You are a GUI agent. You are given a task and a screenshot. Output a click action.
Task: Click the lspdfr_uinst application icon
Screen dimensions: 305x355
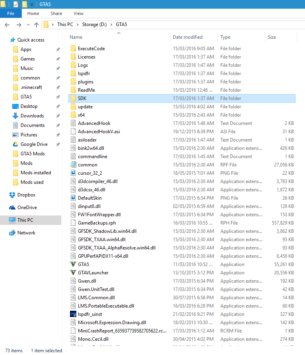point(73,314)
